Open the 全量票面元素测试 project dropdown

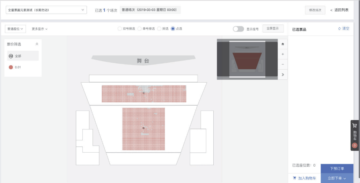pyautogui.click(x=46, y=10)
